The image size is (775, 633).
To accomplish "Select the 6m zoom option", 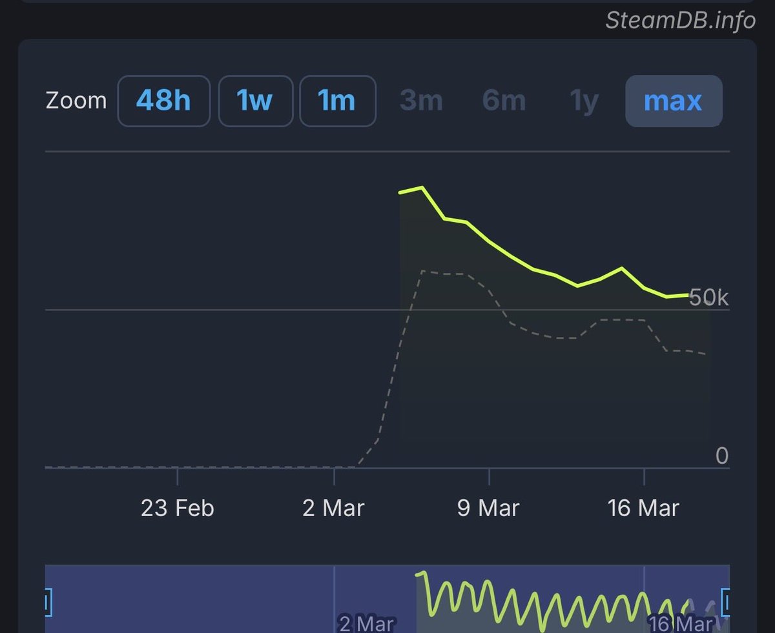I will 504,101.
